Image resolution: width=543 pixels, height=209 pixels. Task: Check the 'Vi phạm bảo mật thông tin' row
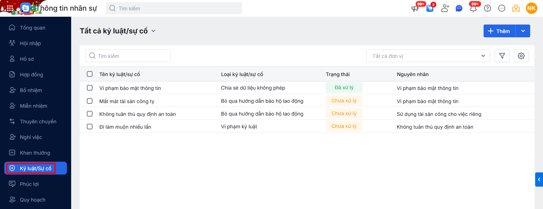90,88
